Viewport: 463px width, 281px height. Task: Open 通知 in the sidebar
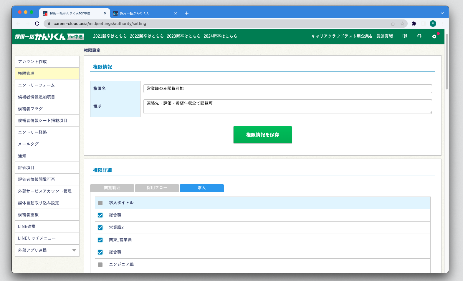[47, 156]
